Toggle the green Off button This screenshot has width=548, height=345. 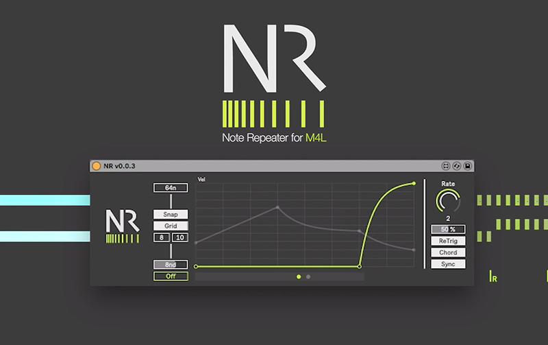click(171, 276)
